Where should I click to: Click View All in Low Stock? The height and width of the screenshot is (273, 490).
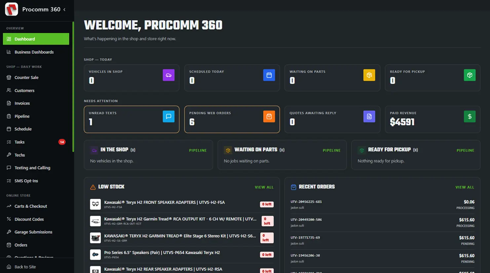(264, 187)
